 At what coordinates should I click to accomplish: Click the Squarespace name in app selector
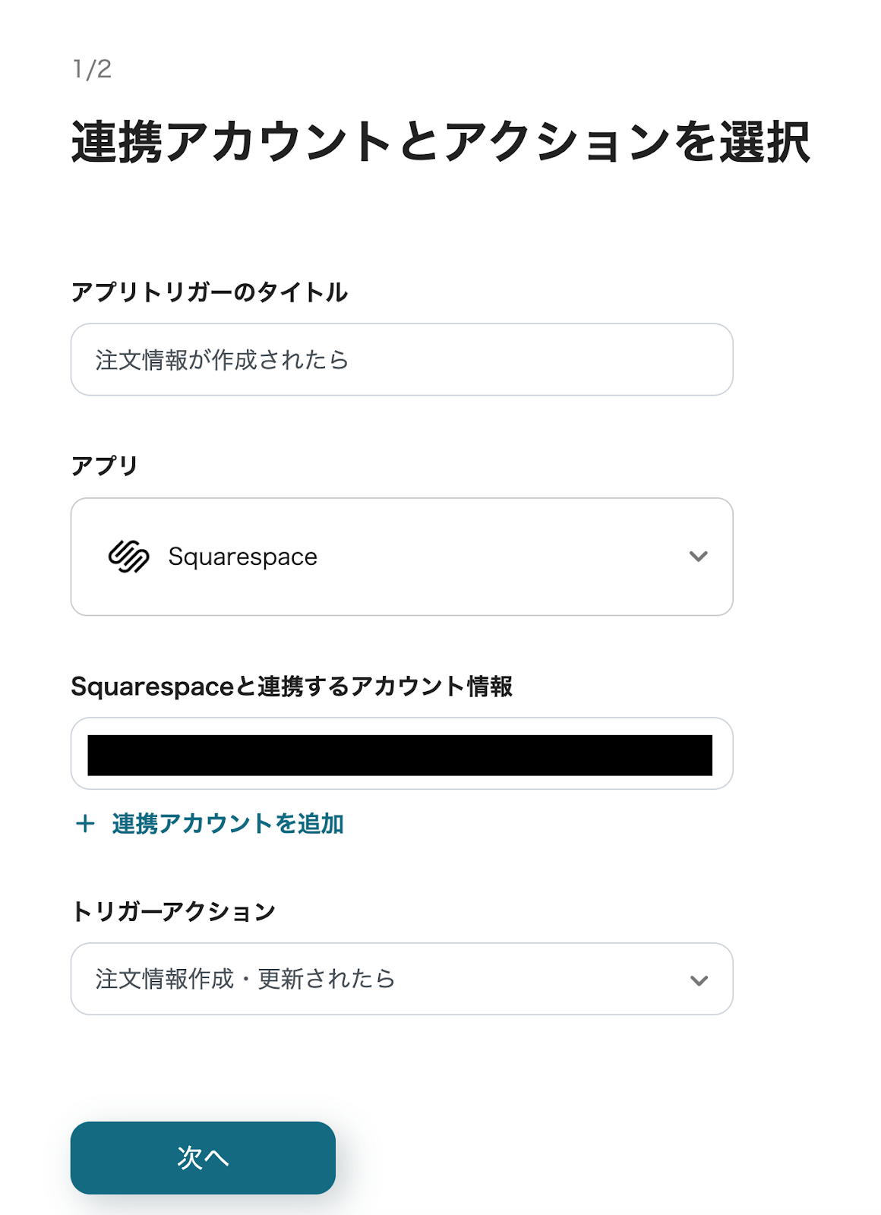coord(243,557)
